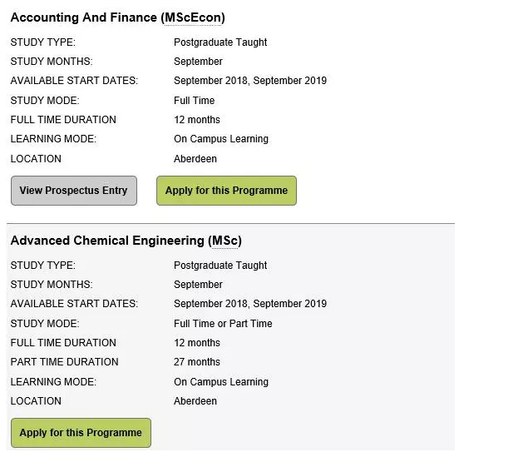Apply for the Advanced Chemical Engineering programme
Viewport: 523px width, 457px height.
81,433
